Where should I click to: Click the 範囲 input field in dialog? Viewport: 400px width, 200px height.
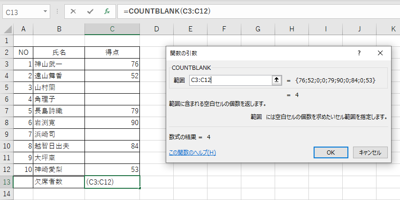coord(231,80)
